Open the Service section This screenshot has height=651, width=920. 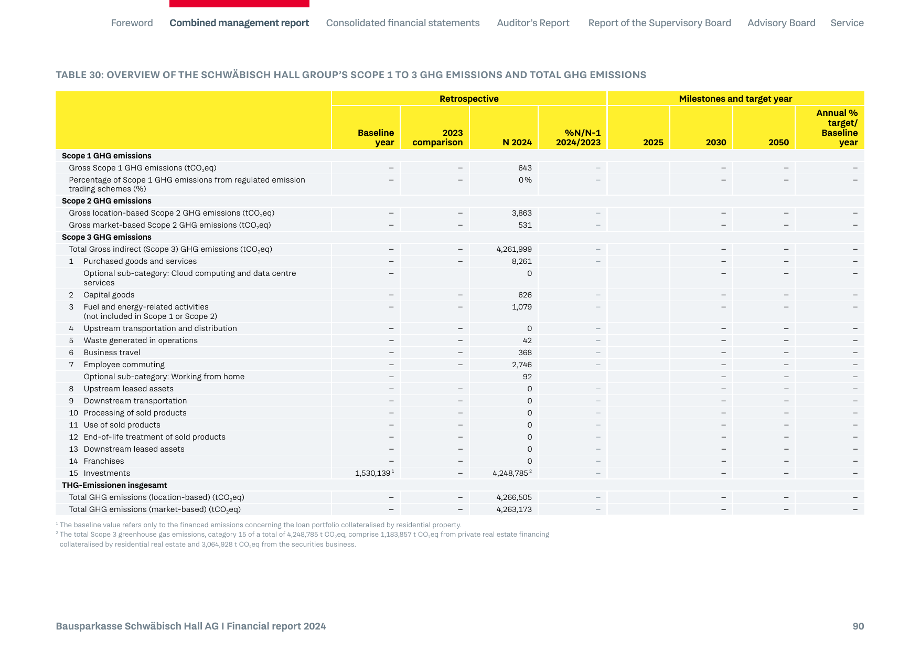[x=847, y=23]
